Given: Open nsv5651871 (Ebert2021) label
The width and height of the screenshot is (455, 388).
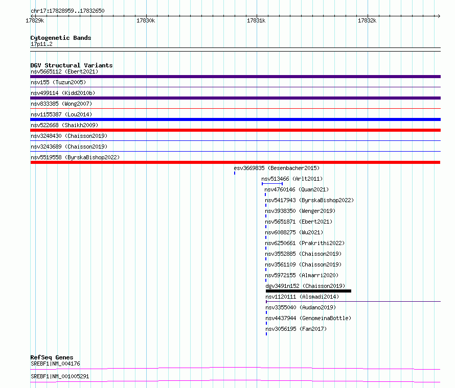Looking at the screenshot, I should (299, 222).
